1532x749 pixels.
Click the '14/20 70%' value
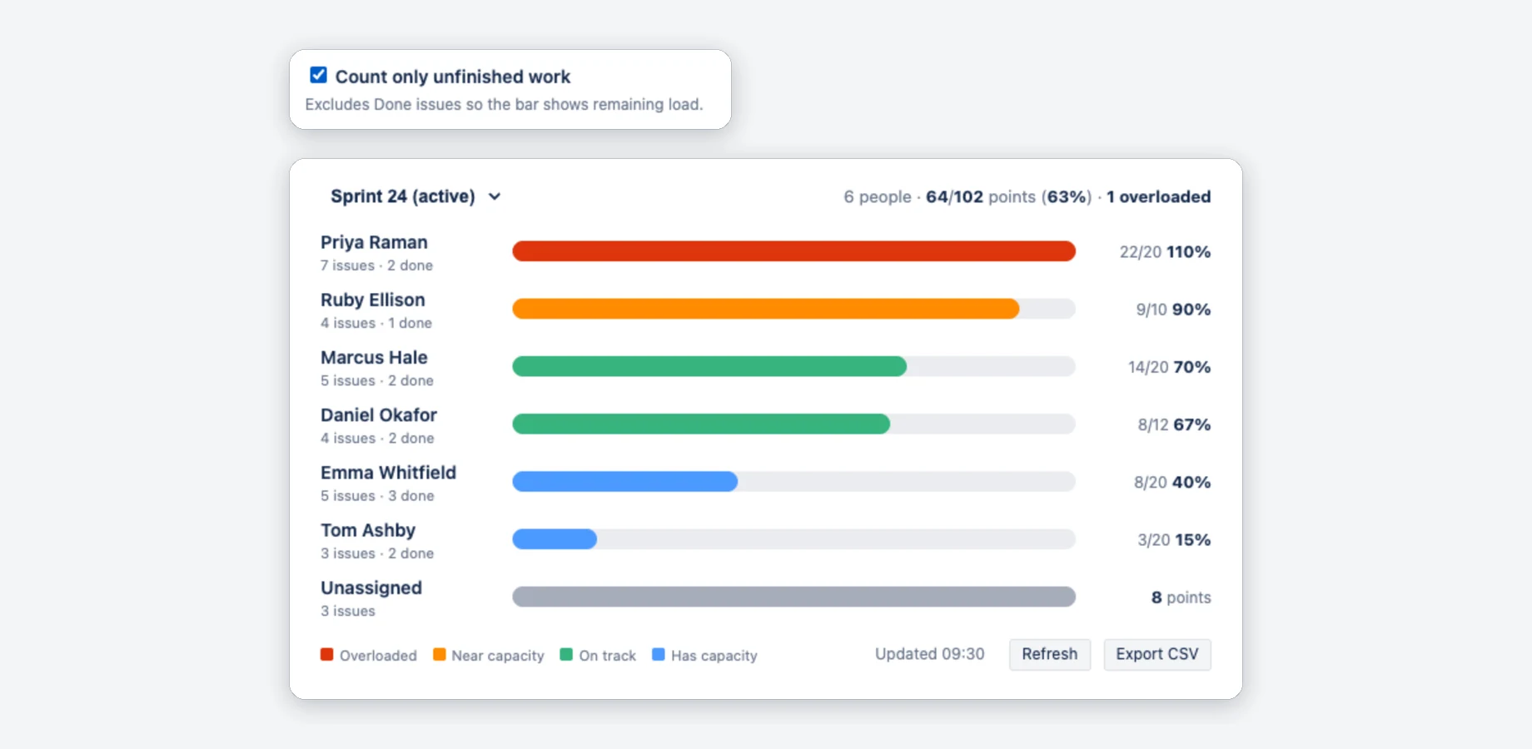pos(1169,366)
